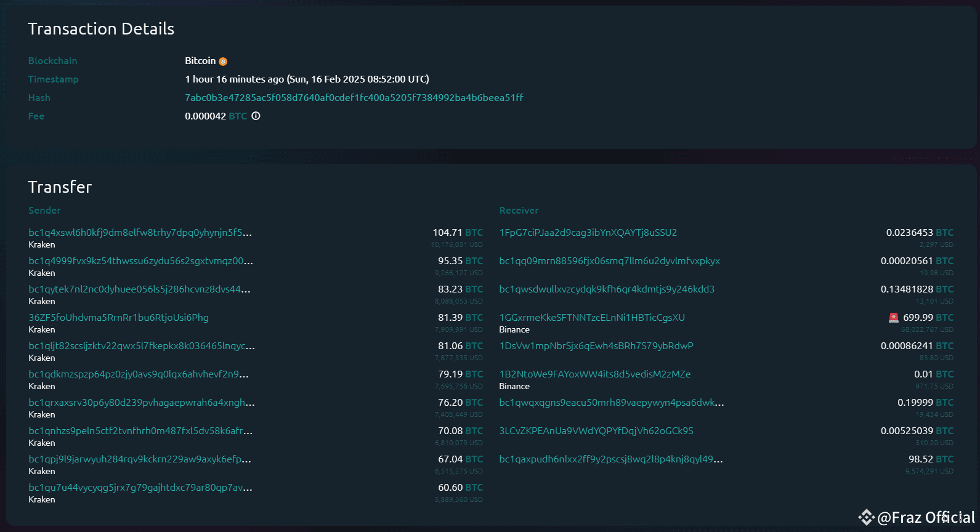Select the 67.04 BTC sender amount
Viewport: 980px width, 532px height.
[460, 459]
